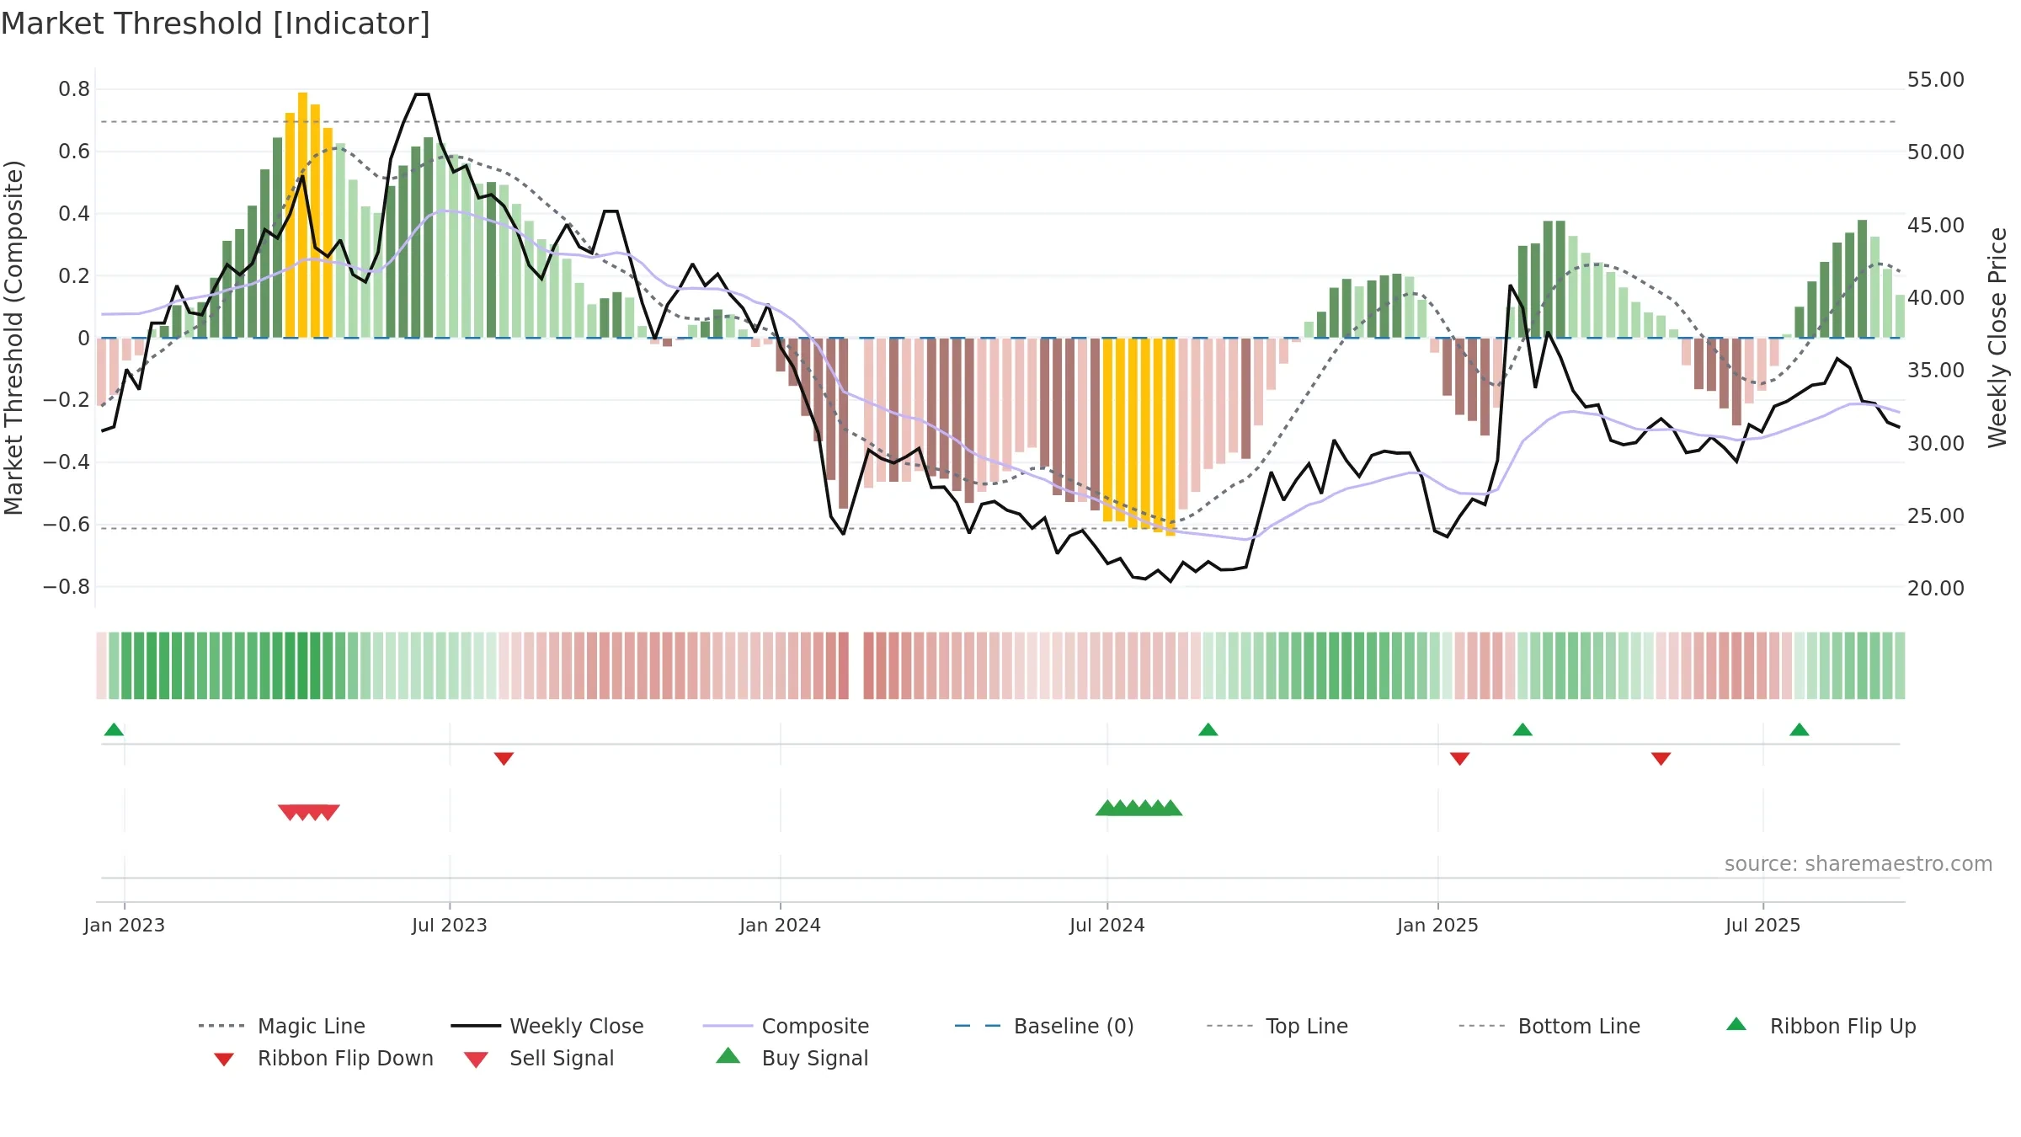The width and height of the screenshot is (2021, 1137).
Task: Click the Jul 2023 x-axis label
Action: pos(450,925)
